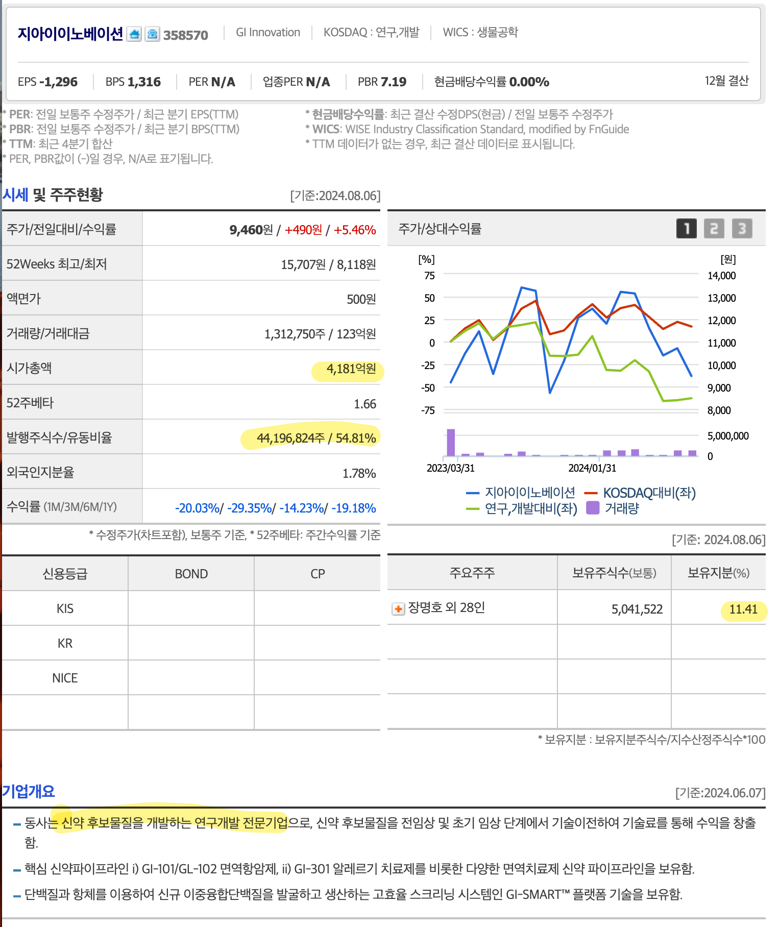779x927 pixels.
Task: Open the company homepage icon next to 지아이이노베이션
Action: tap(134, 34)
